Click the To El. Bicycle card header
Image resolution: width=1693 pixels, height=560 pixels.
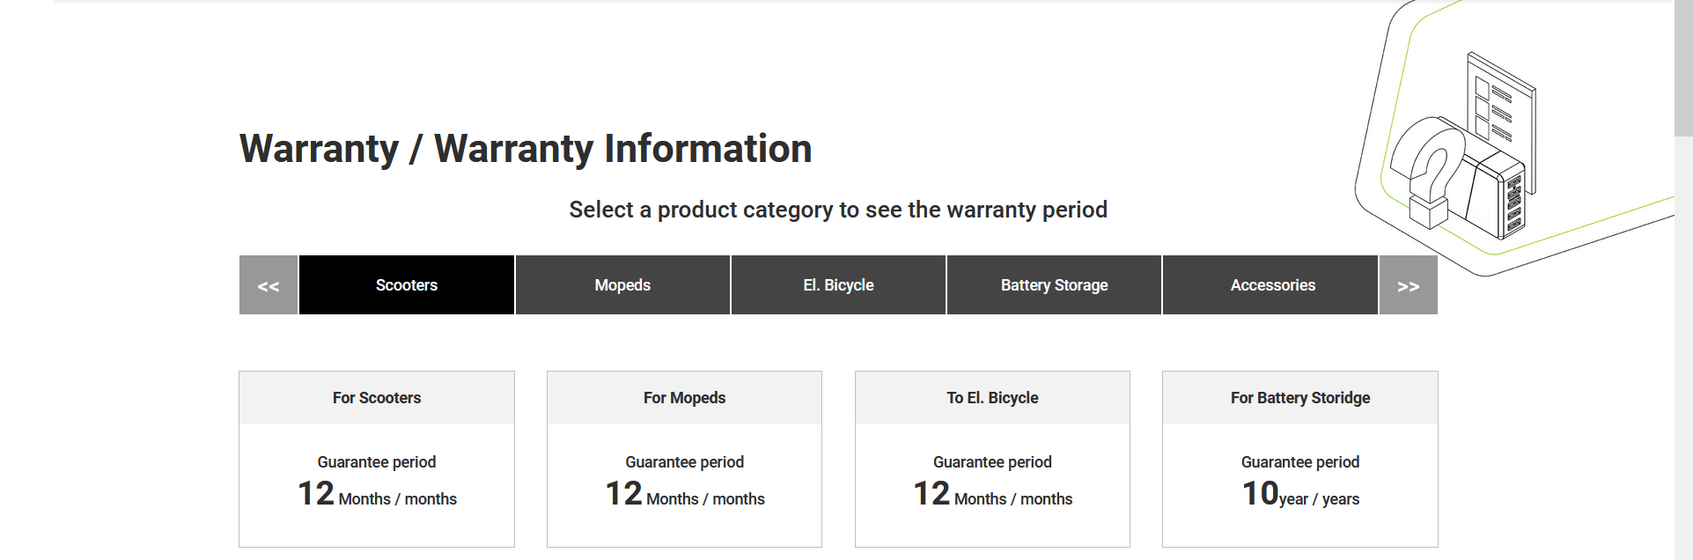[x=992, y=398]
